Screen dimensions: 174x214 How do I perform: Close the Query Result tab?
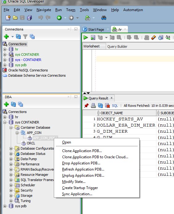[x=112, y=98]
